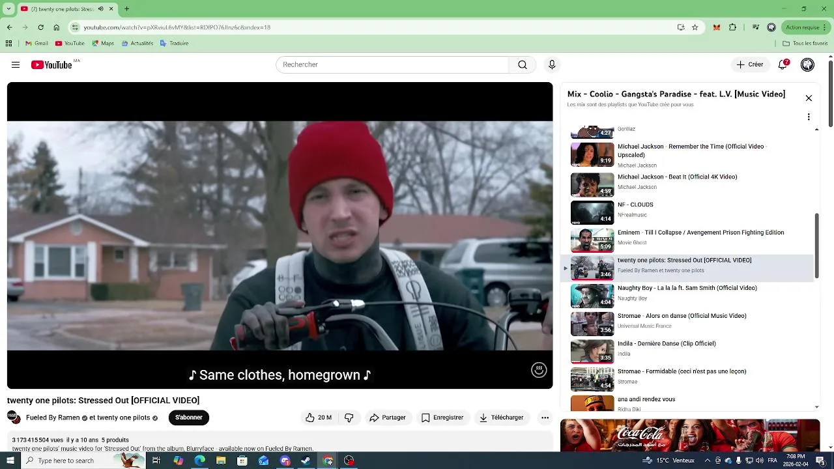Viewport: 834px width, 469px height.
Task: Open the apps grid in bookmarks bar
Action: pos(8,44)
